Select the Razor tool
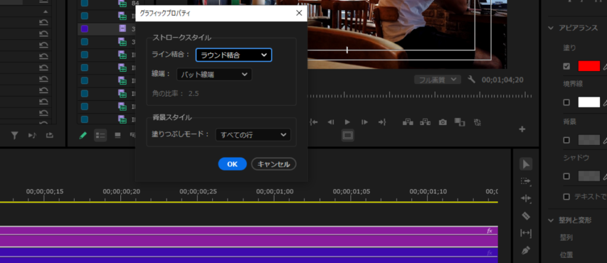 coord(526,216)
